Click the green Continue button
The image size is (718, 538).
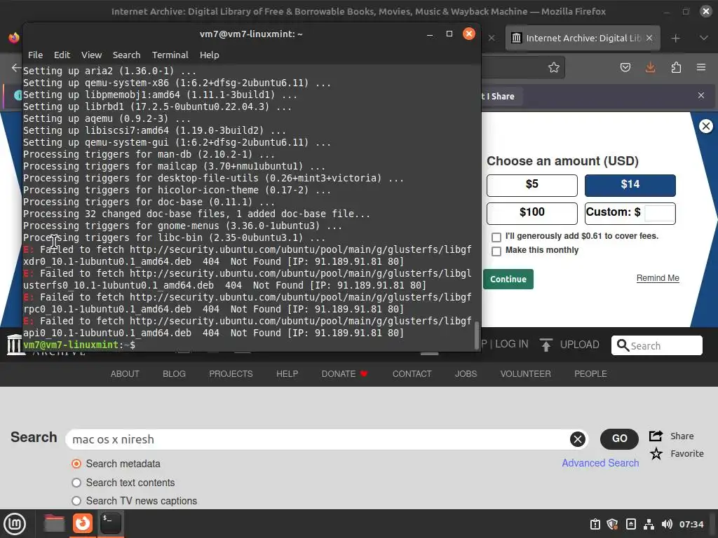pos(508,279)
